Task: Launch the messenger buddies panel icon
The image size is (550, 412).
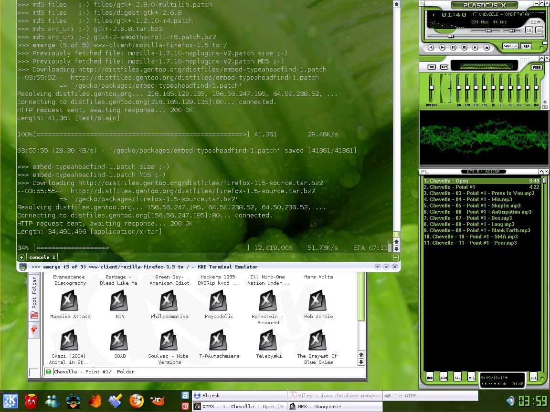Action: 53,401
